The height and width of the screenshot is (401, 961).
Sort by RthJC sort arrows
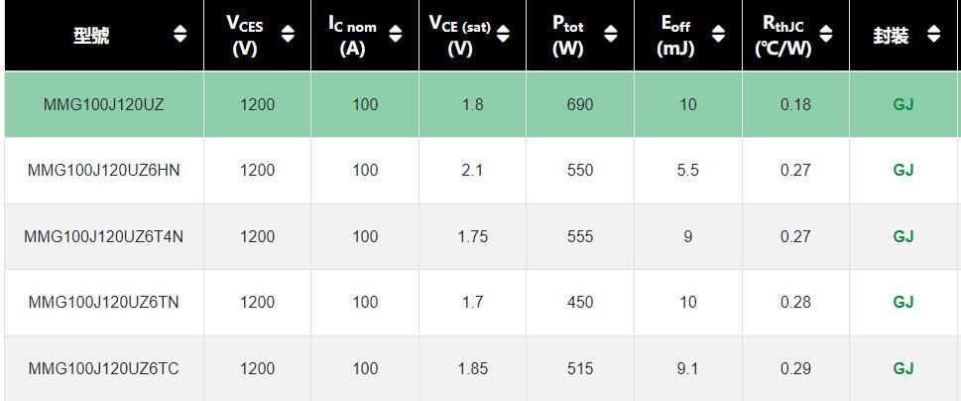pyautogui.click(x=825, y=35)
